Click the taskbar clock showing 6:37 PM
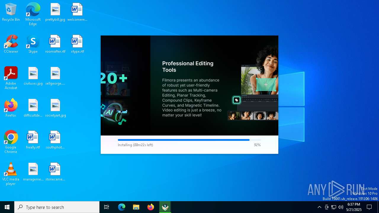 354,207
